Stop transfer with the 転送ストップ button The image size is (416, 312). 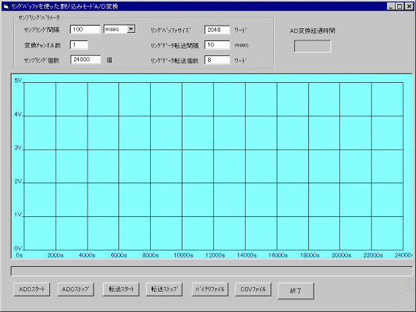[166, 289]
